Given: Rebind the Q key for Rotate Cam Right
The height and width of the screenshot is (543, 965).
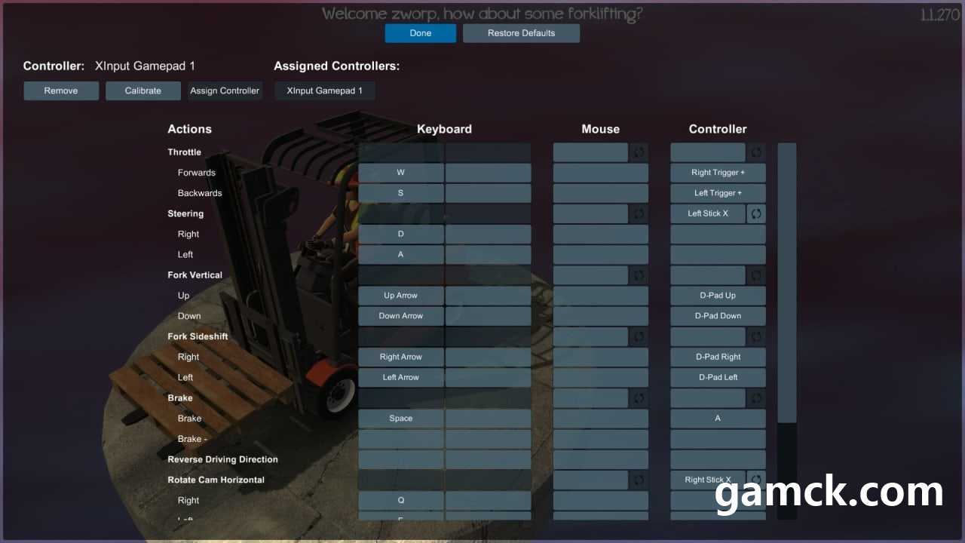Looking at the screenshot, I should coord(401,500).
